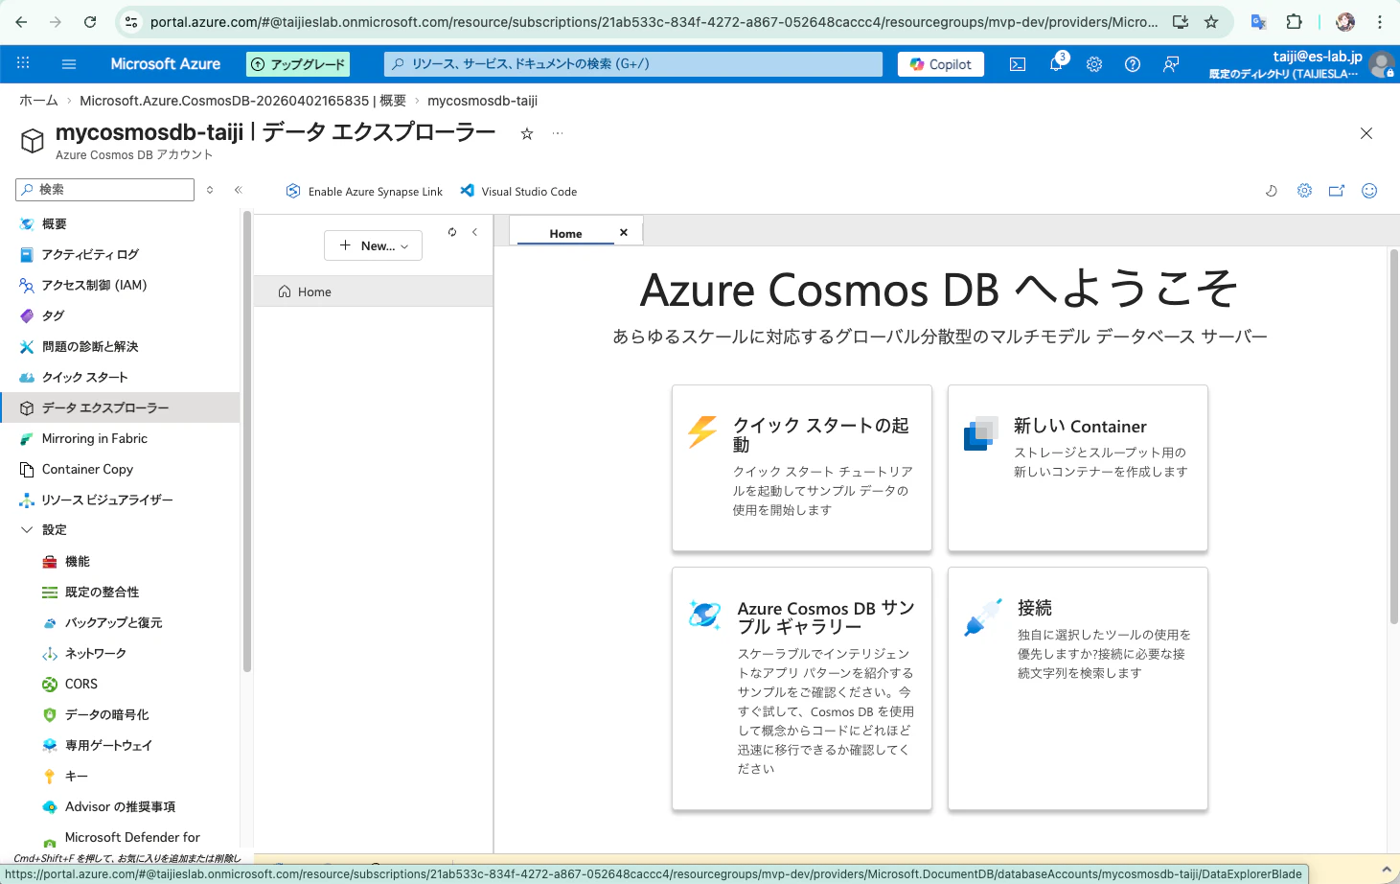Open リソース ビジュアライザー
Viewport: 1400px width, 884px height.
(120, 500)
